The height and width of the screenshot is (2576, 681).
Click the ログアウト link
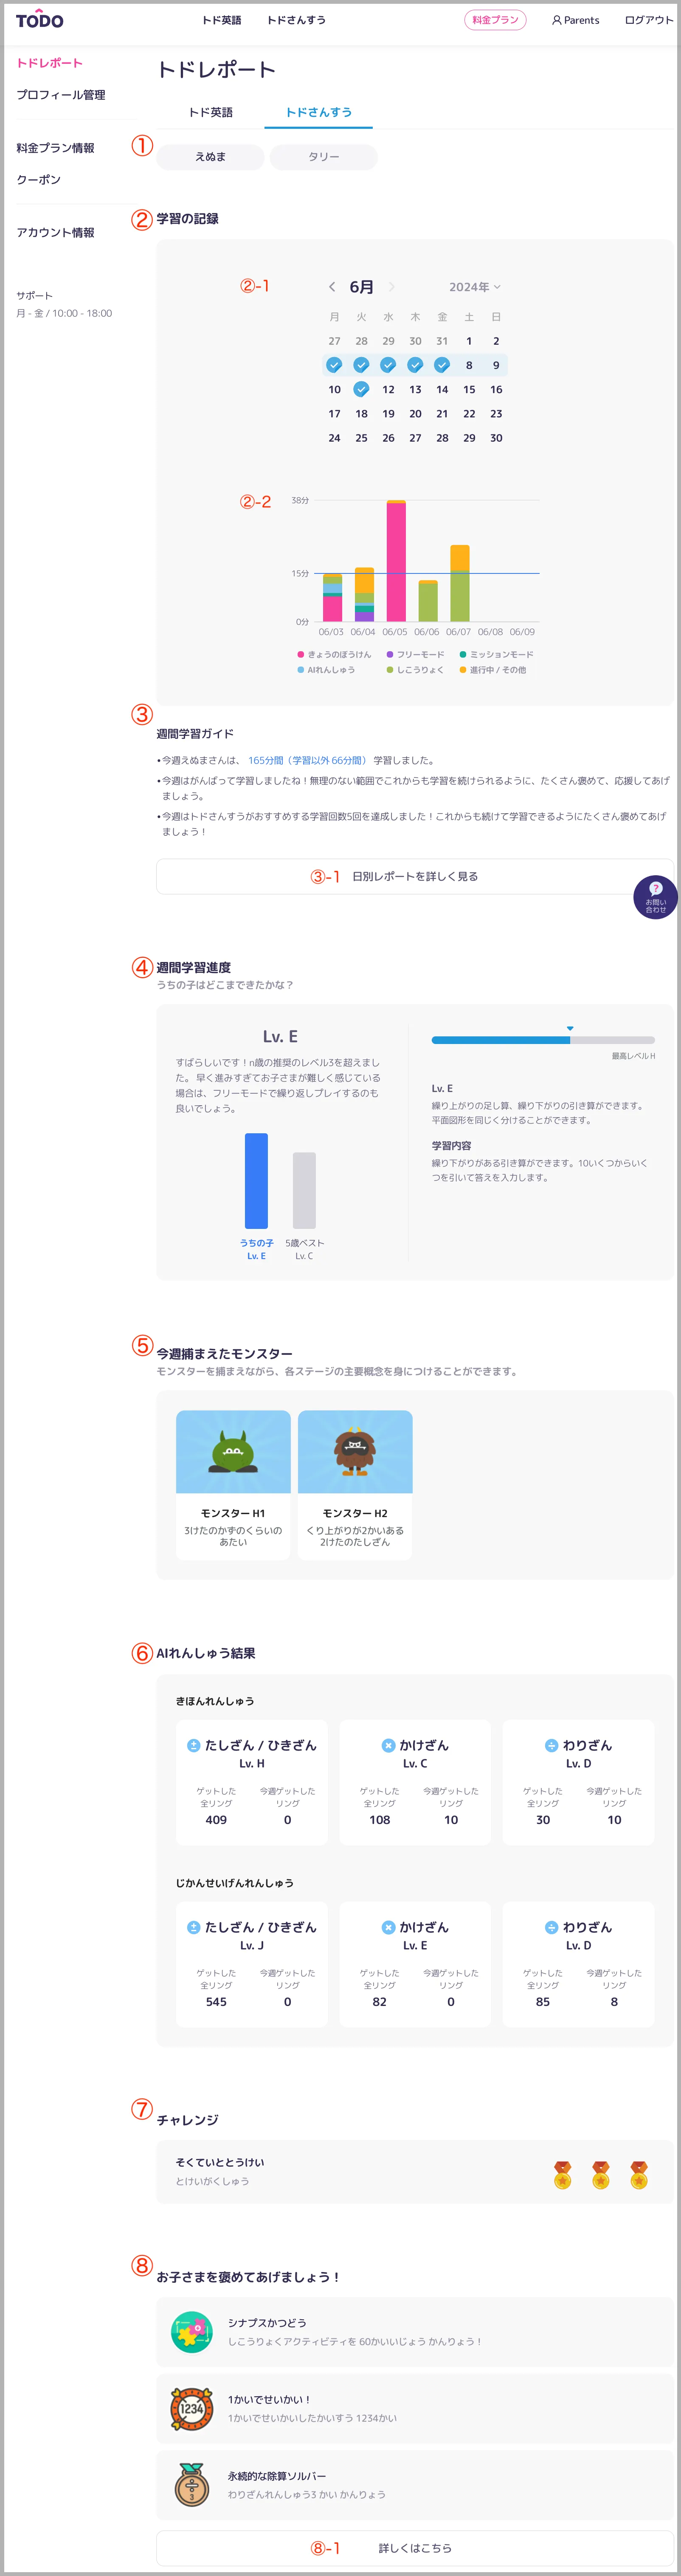649,20
